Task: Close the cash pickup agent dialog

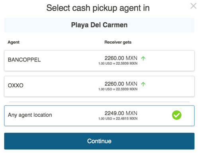Action: click(x=193, y=6)
